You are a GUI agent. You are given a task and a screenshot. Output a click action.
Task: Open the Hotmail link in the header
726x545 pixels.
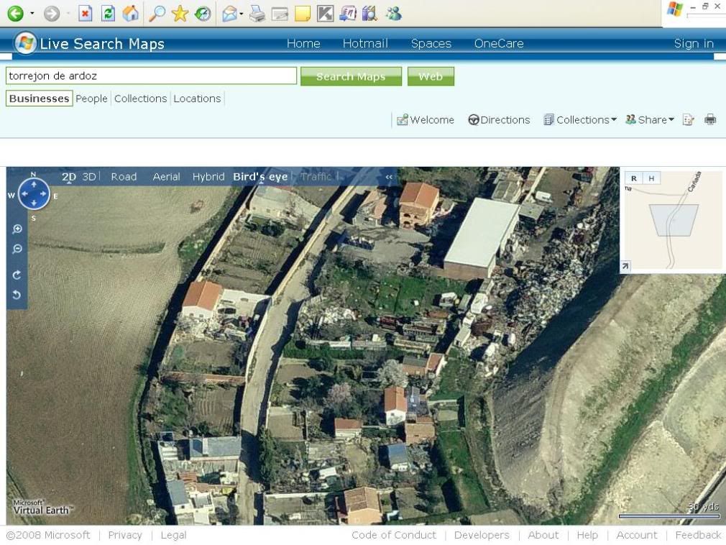pyautogui.click(x=365, y=44)
